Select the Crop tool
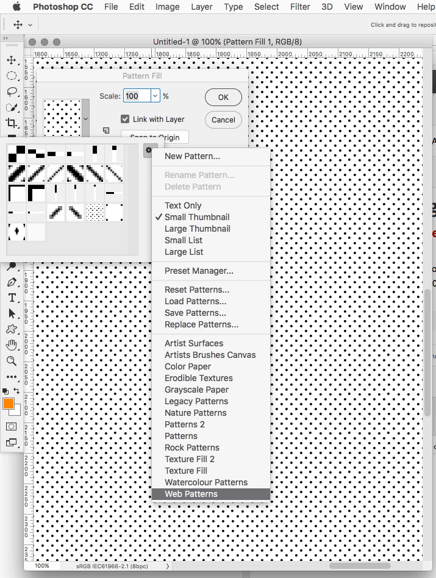 coord(12,123)
